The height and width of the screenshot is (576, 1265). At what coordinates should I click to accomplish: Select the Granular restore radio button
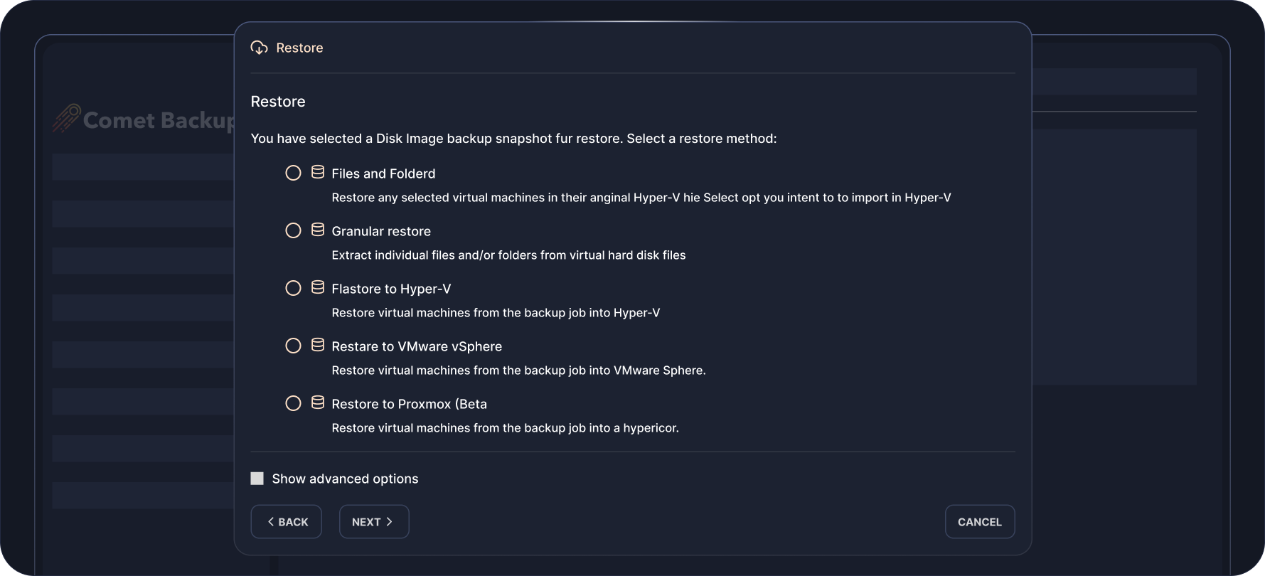(293, 230)
